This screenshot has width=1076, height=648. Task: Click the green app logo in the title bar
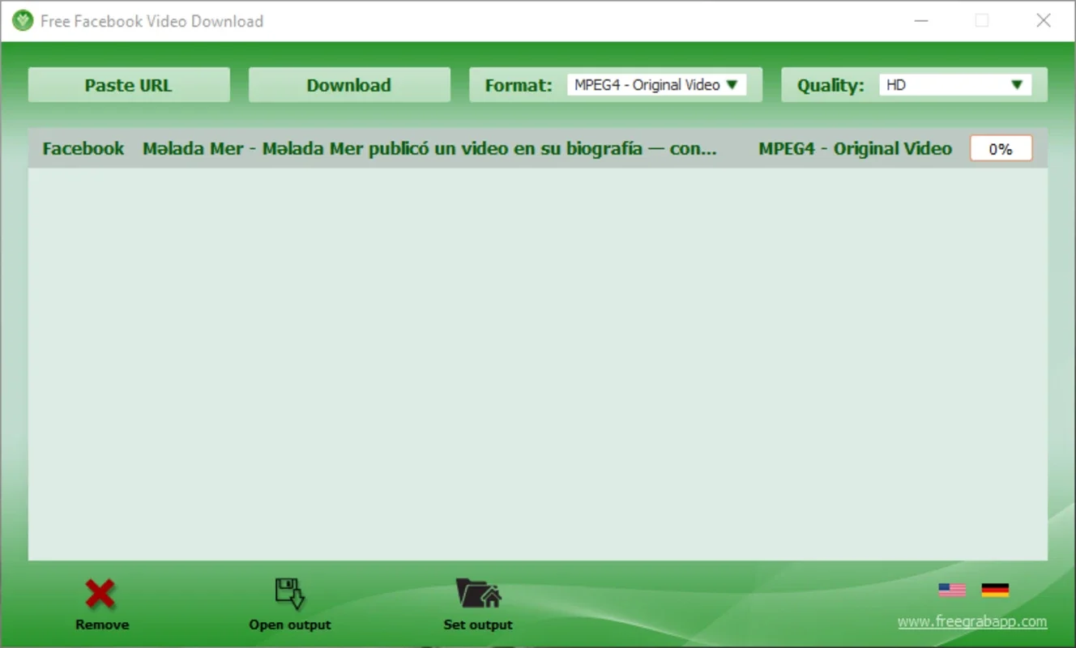[23, 21]
